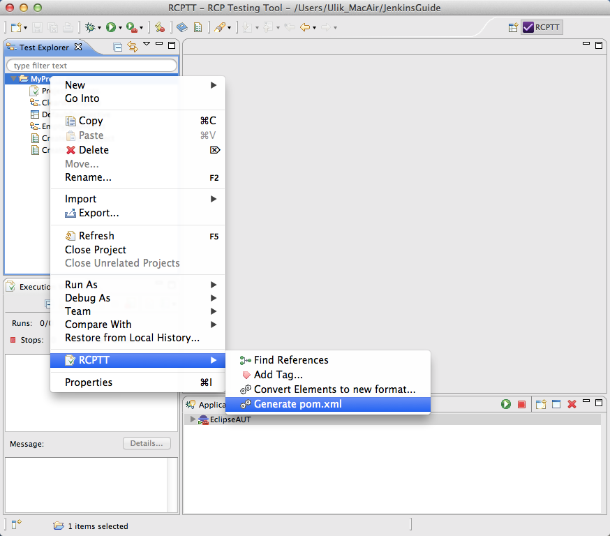Image resolution: width=610 pixels, height=536 pixels.
Task: Open the Test Explorer view menu triangle
Action: (147, 44)
